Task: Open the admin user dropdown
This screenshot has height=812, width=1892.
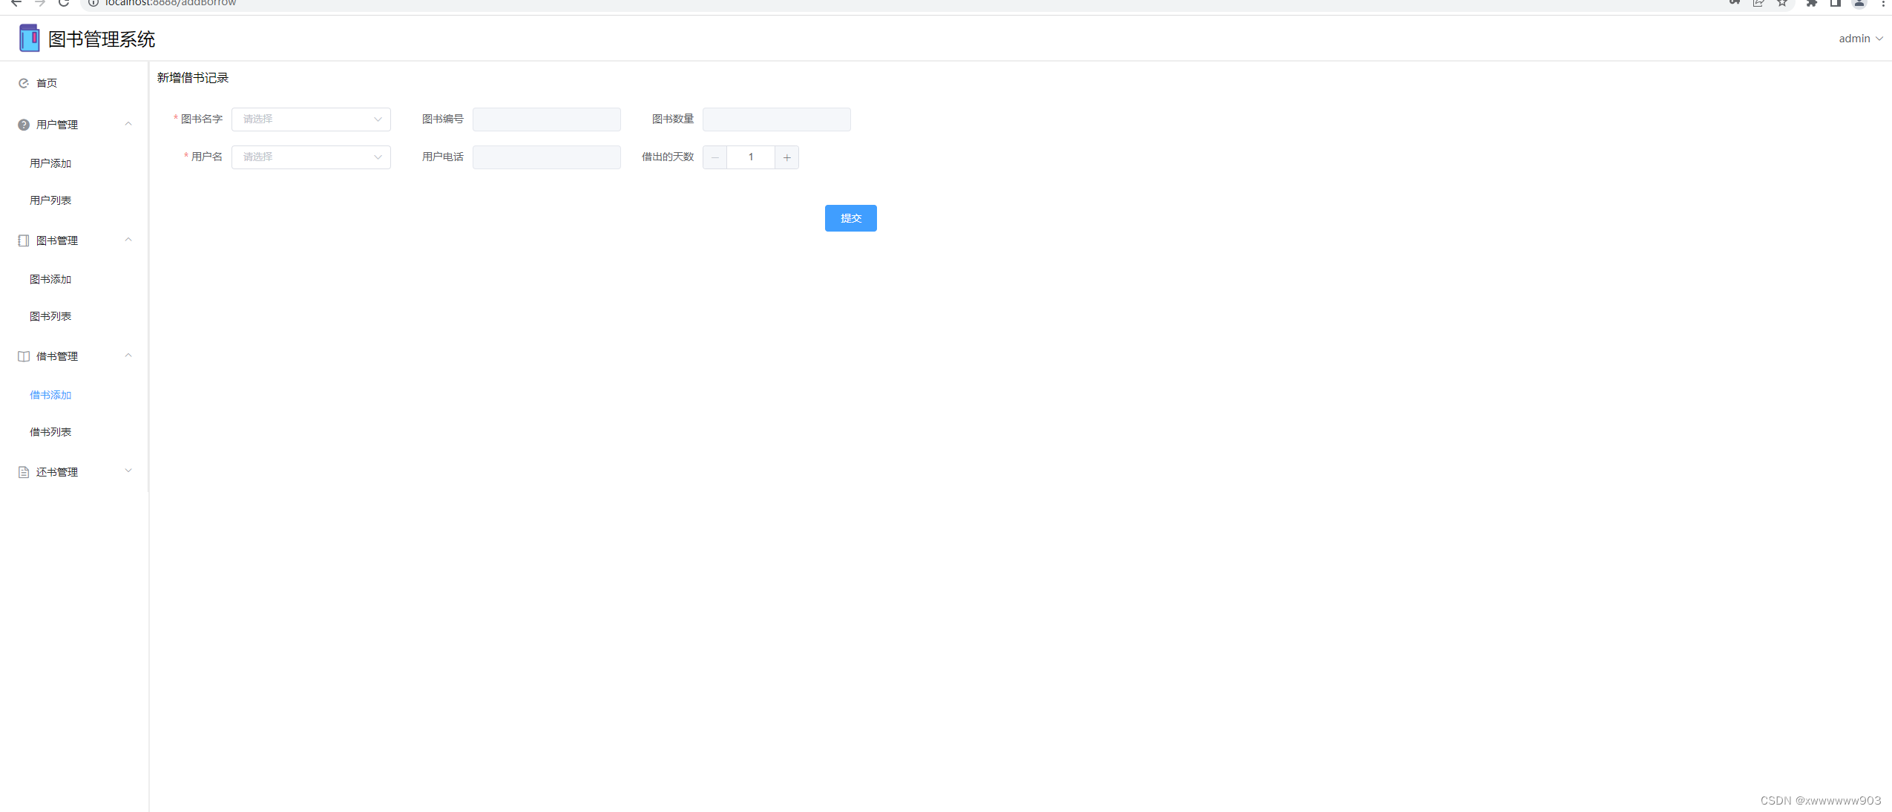Action: coord(1859,39)
